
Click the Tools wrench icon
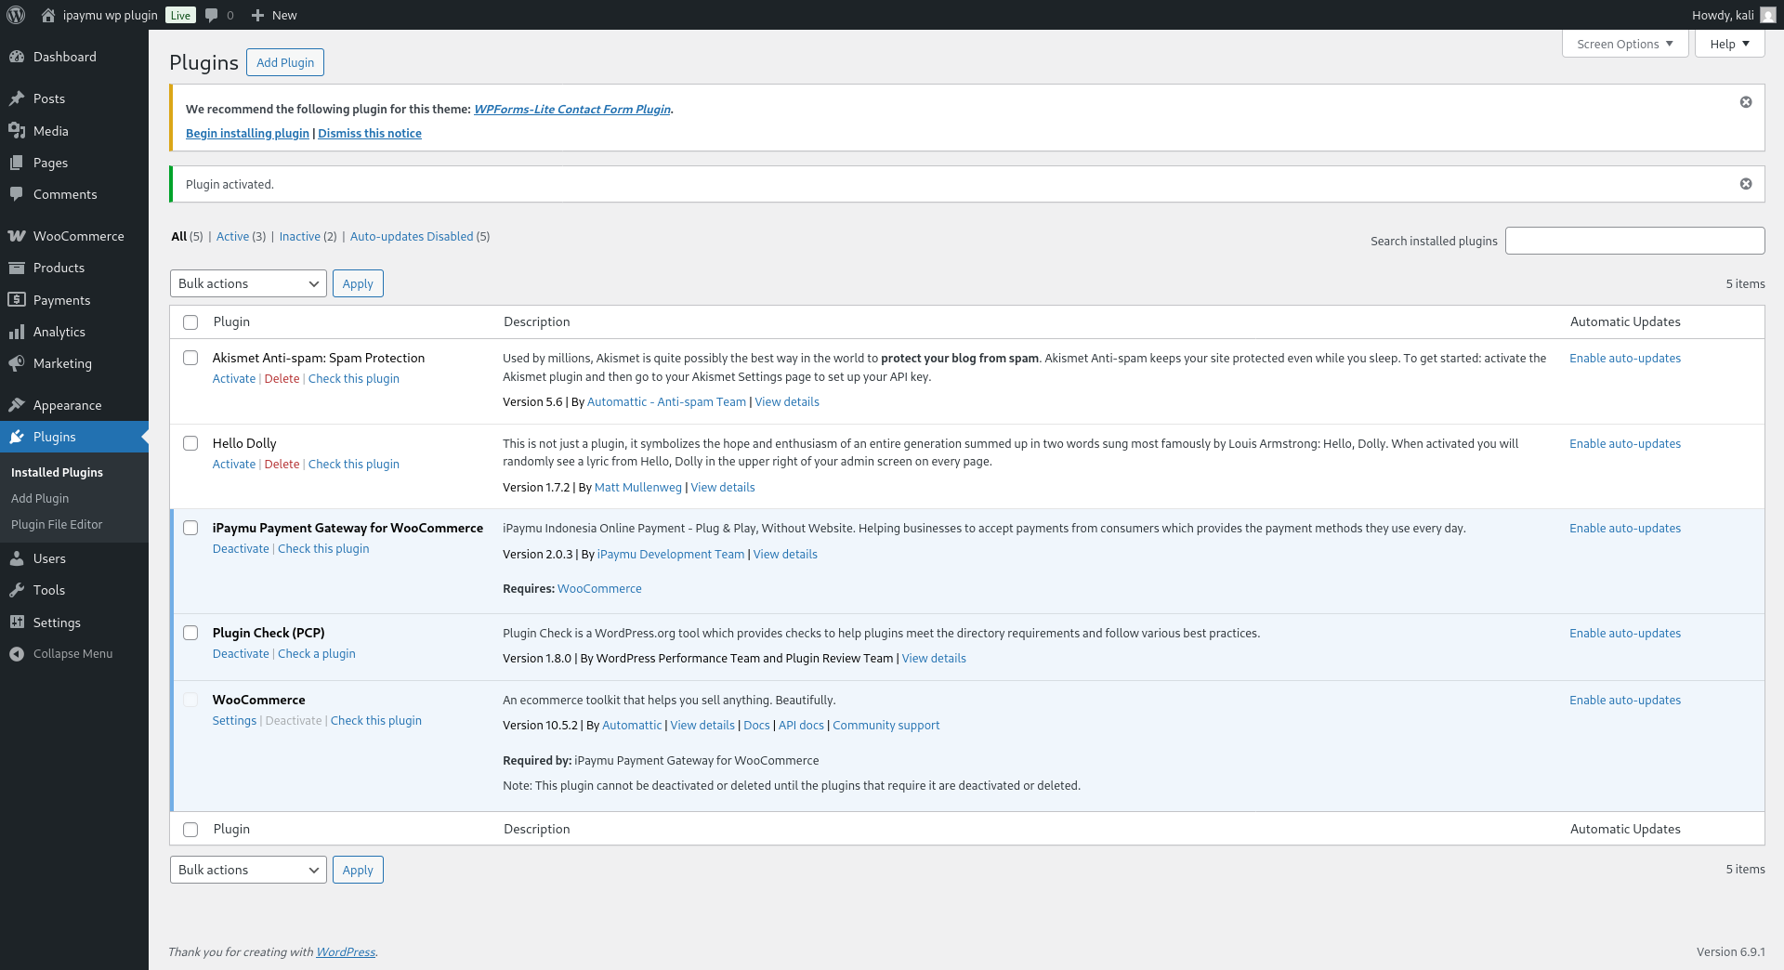(17, 590)
